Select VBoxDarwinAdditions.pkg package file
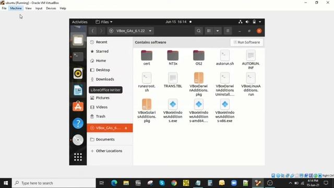Image resolution: width=334 pixels, height=188 pixels. [x=199, y=84]
